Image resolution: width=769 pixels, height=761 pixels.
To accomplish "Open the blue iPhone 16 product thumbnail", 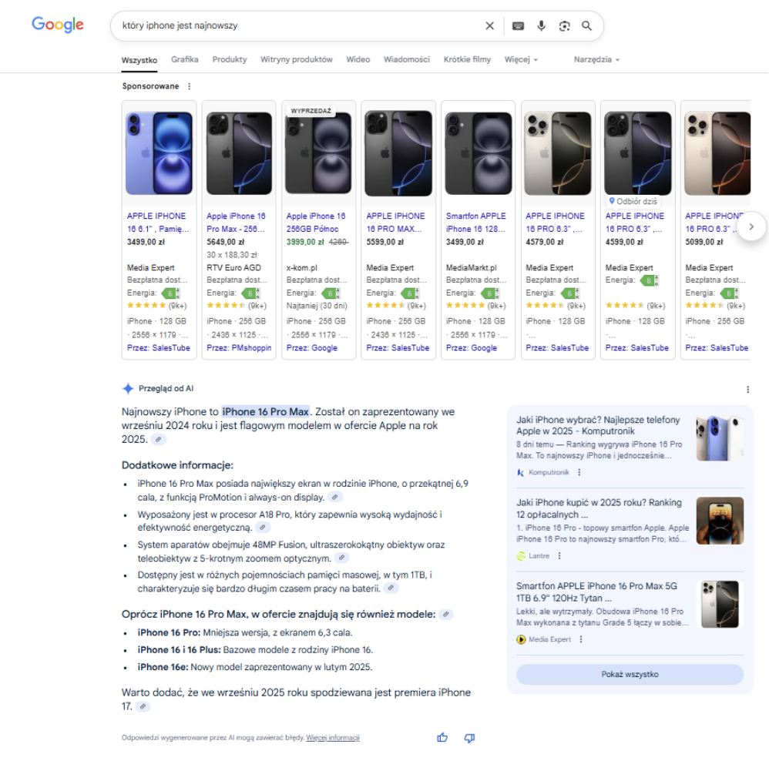I will click(159, 153).
